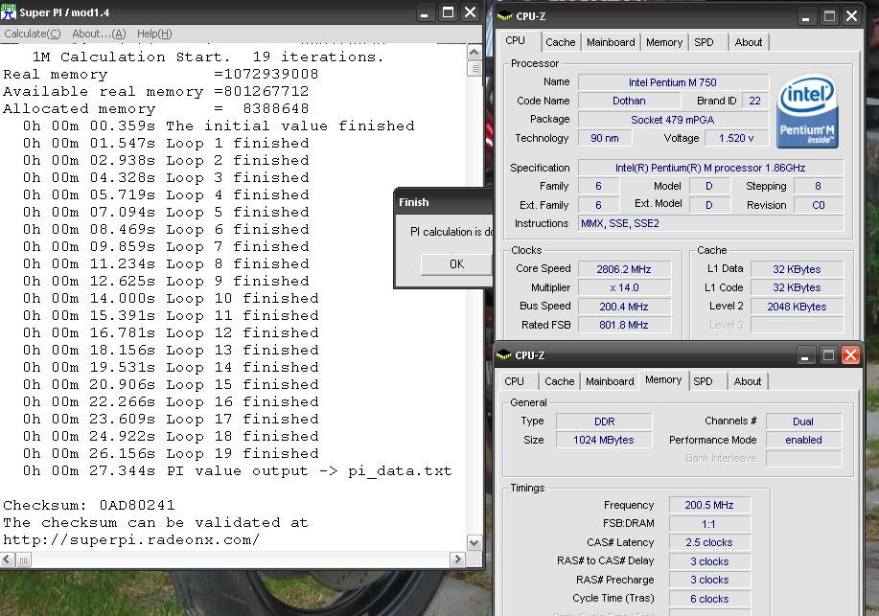Viewport: 879px width, 616px height.
Task: Click the FSB:DRAM value 1:1
Action: (x=709, y=524)
